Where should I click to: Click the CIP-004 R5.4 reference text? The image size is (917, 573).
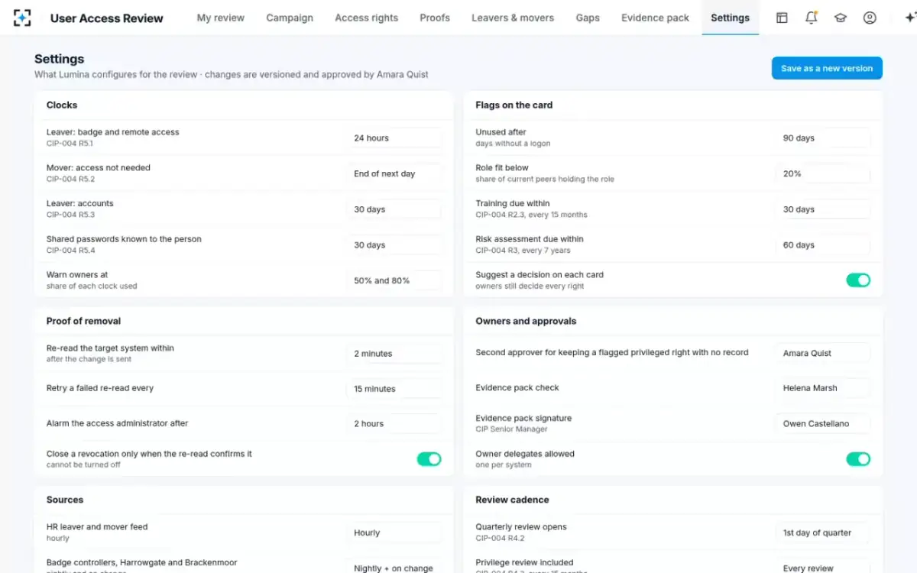(70, 251)
